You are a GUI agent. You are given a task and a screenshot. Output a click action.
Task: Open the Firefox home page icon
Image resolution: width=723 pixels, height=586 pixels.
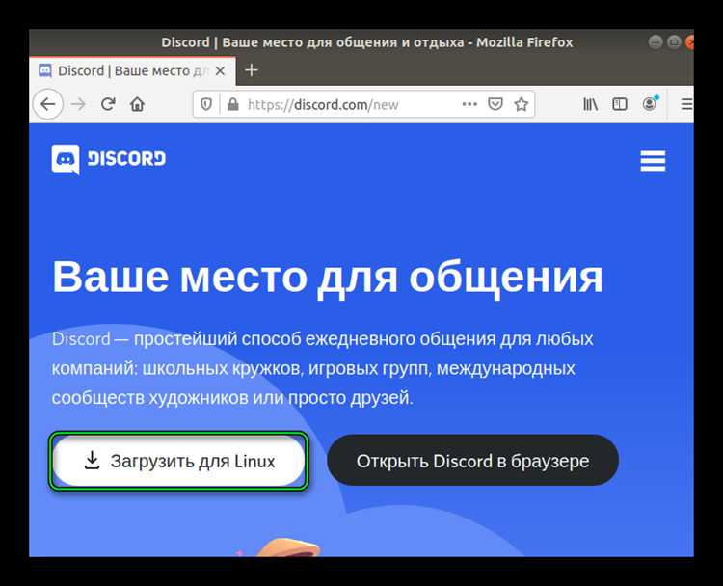(137, 105)
